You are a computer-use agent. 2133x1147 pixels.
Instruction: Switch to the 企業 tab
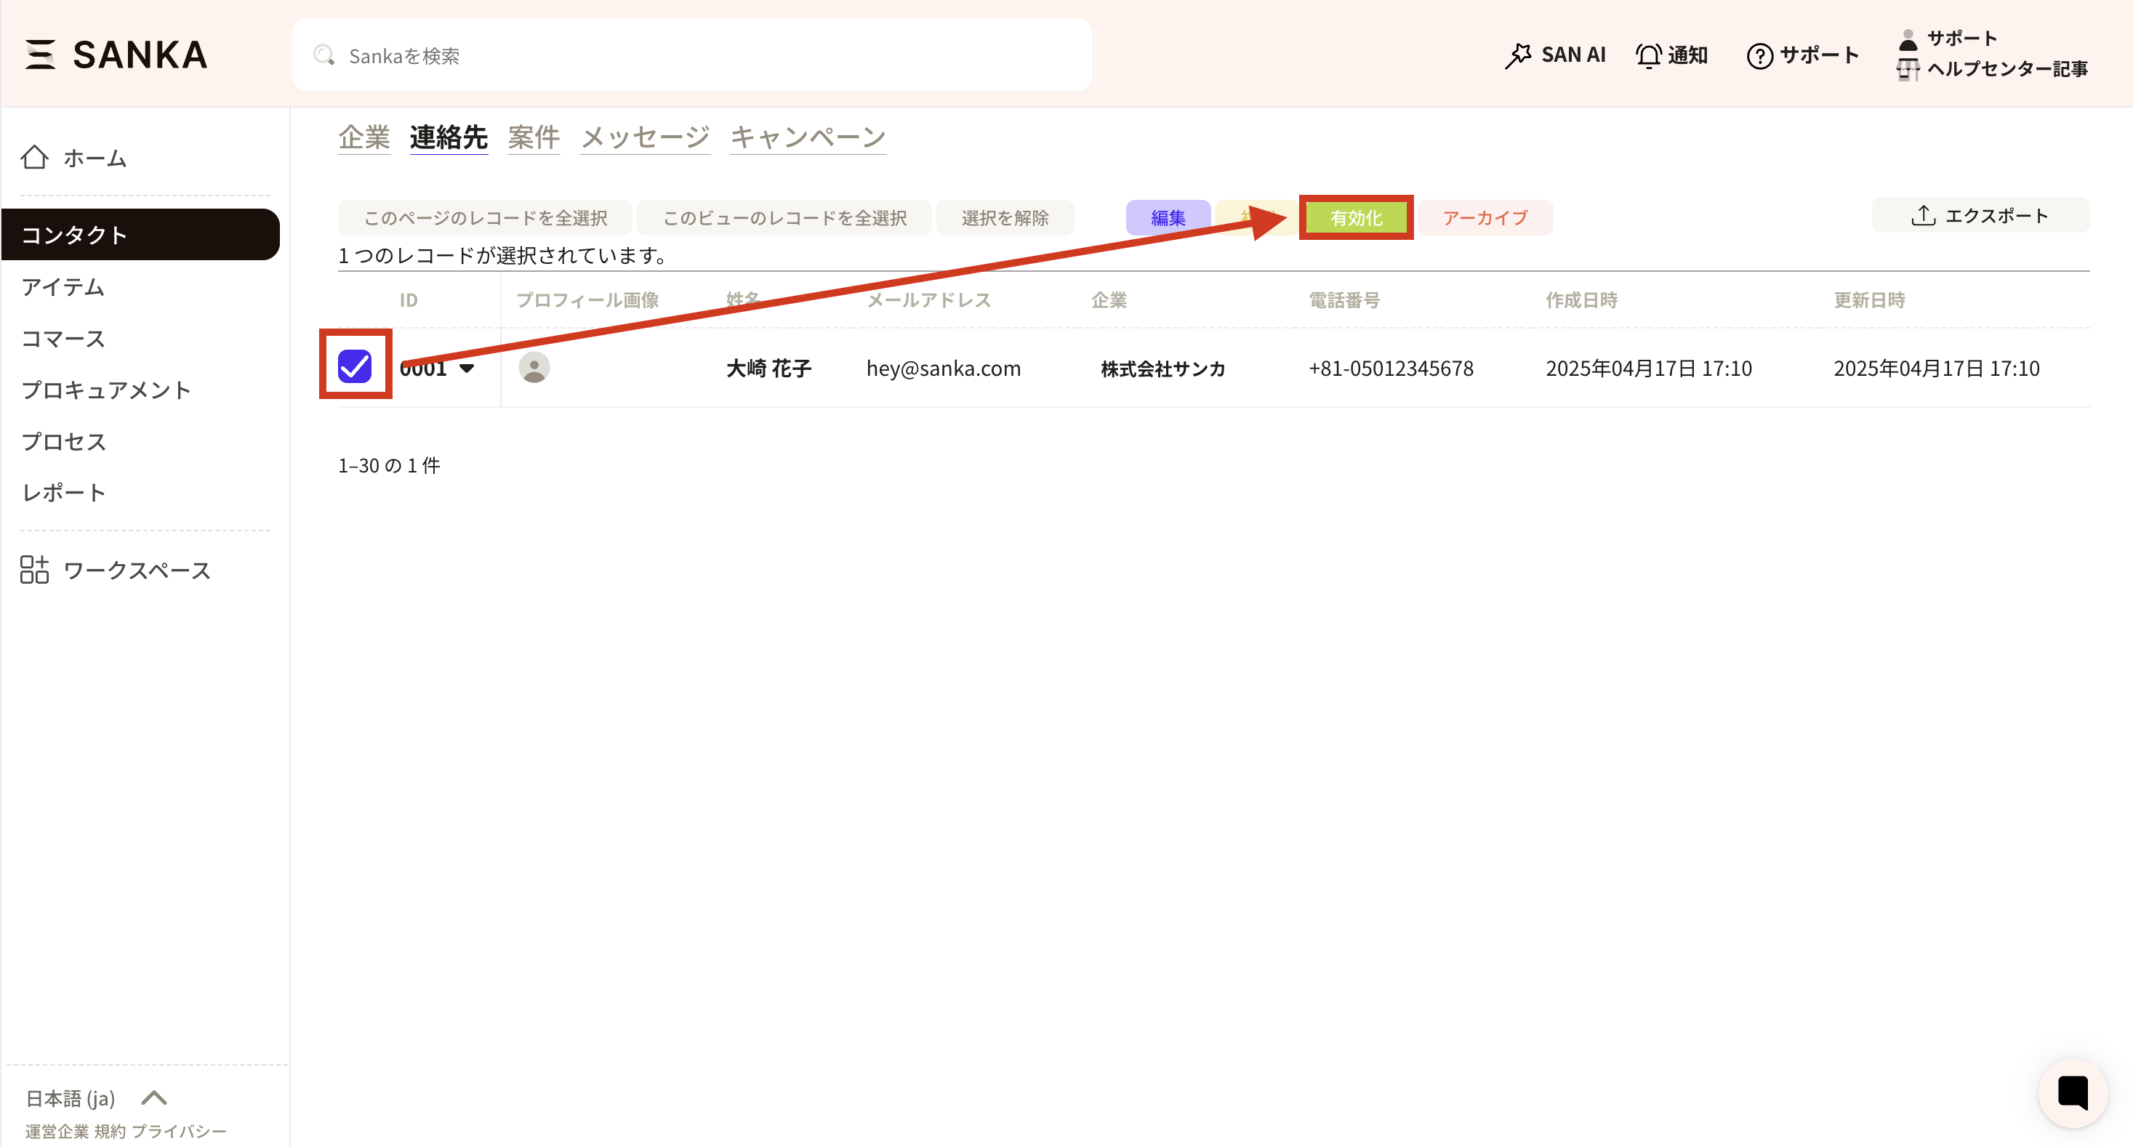[x=363, y=137]
